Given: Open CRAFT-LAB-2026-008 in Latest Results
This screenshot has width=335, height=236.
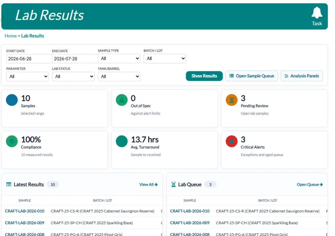Looking at the screenshot, I should pos(24,234).
